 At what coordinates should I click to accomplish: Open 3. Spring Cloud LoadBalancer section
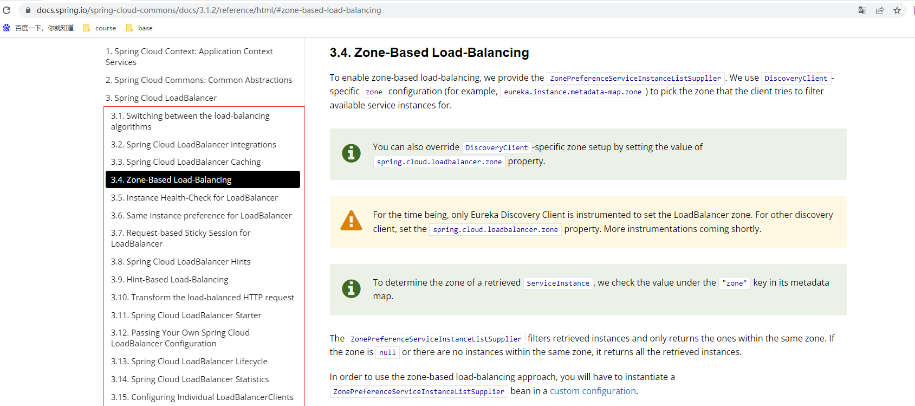point(161,98)
